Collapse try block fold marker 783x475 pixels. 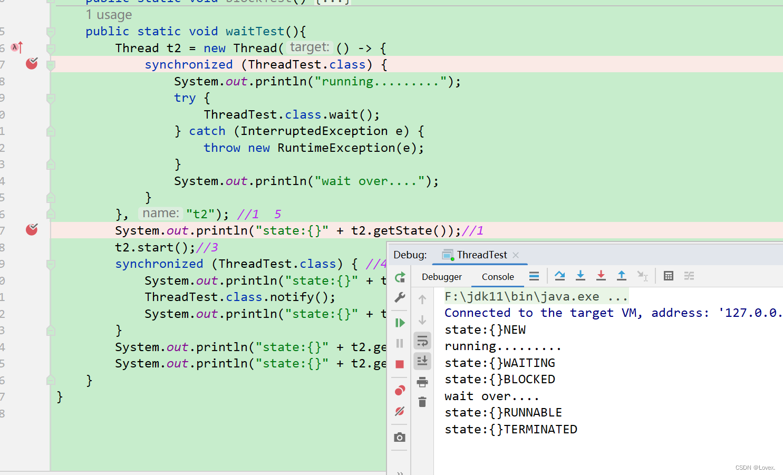[51, 99]
